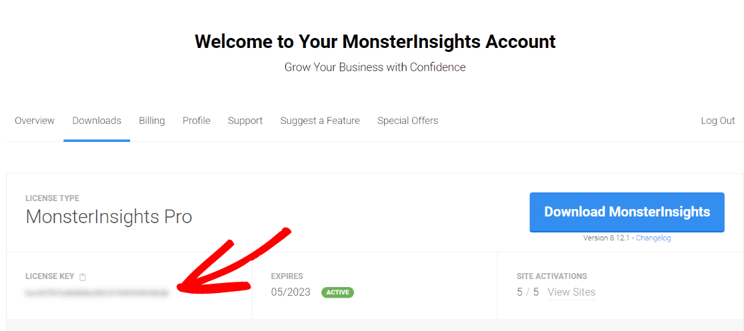This screenshot has width=744, height=331.
Task: View the Special Offers tab
Action: tap(408, 121)
